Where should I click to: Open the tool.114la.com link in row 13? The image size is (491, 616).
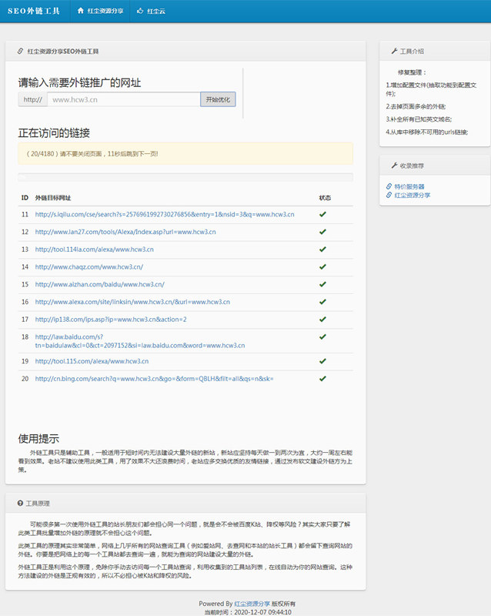coord(94,249)
